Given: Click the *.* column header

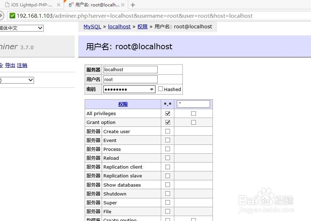Looking at the screenshot, I should pyautogui.click(x=168, y=104).
